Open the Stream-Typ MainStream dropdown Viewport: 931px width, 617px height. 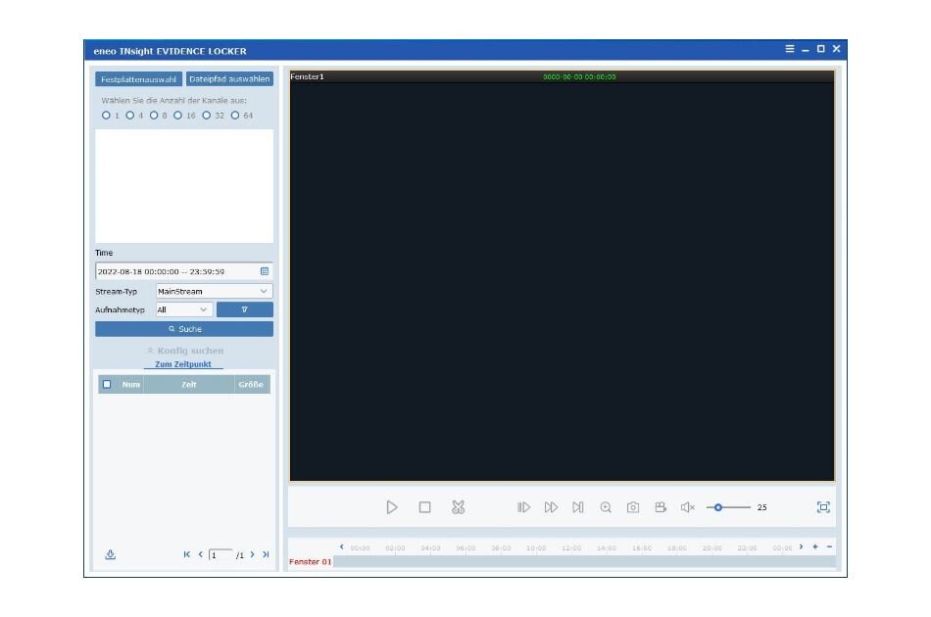(214, 291)
